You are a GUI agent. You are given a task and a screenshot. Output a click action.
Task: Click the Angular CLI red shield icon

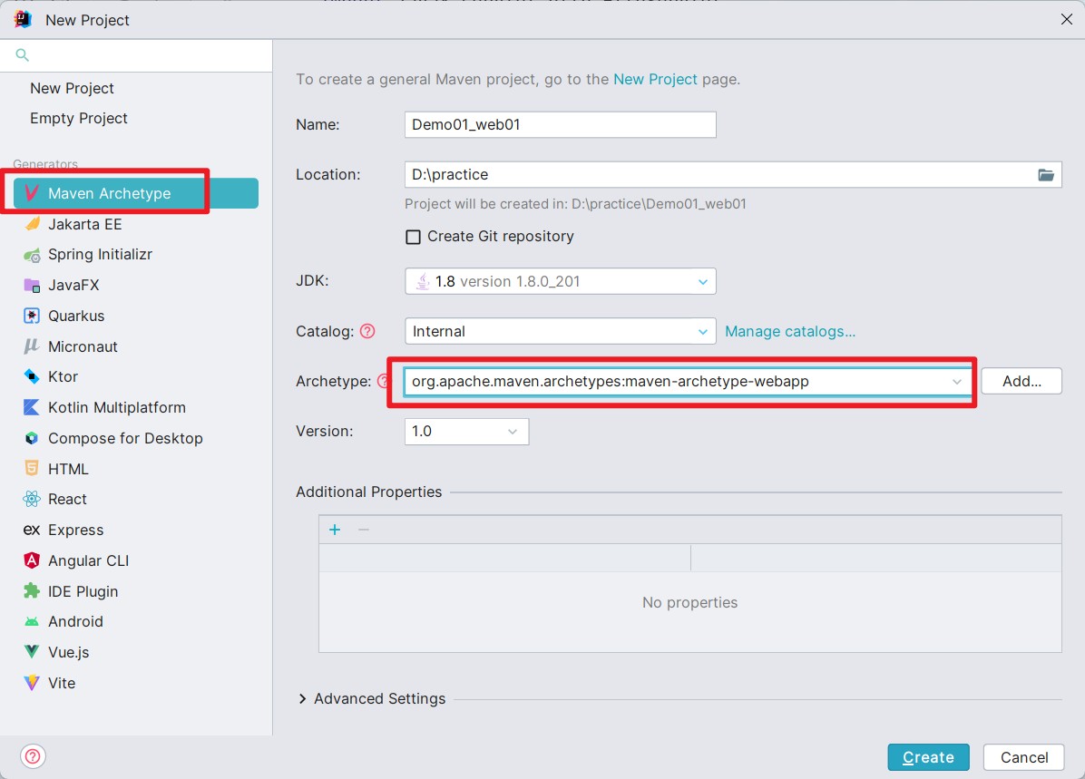(32, 560)
